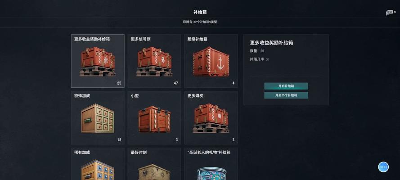Select the 稀有加成 blue drawer crate

click(x=98, y=170)
